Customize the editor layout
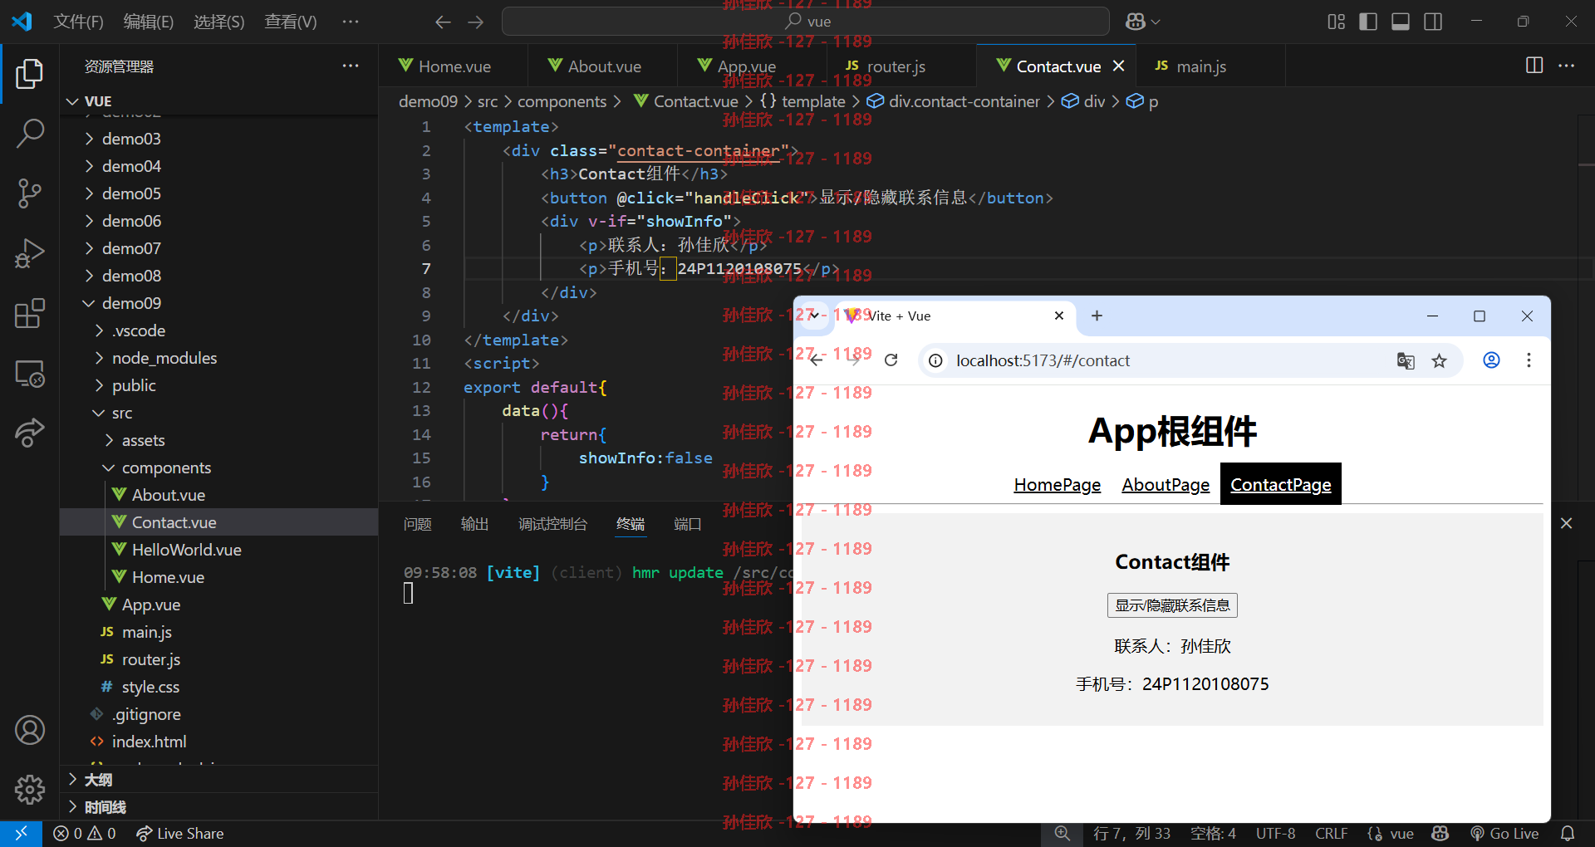This screenshot has height=847, width=1595. coord(1336,22)
